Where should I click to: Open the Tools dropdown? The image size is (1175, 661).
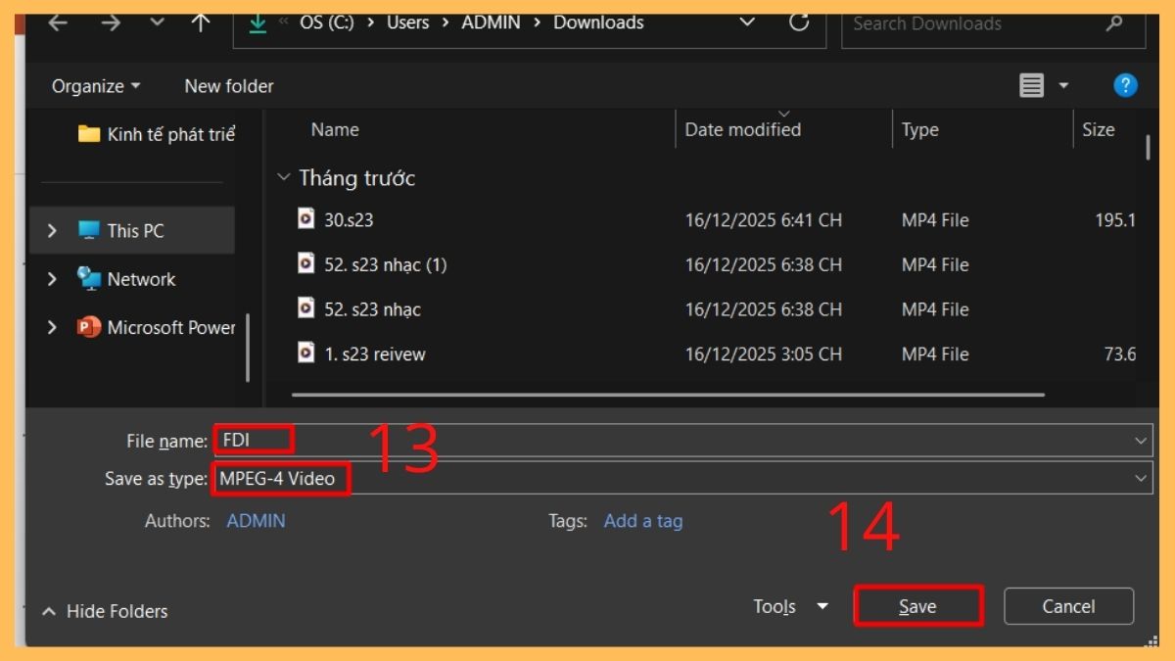791,606
